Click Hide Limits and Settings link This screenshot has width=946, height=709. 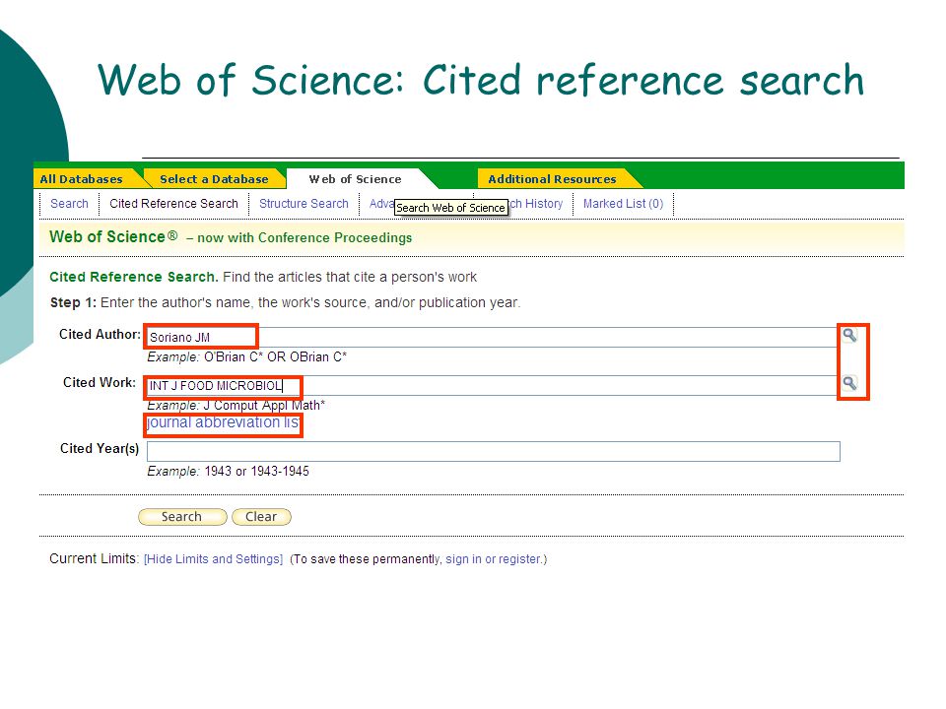(213, 559)
